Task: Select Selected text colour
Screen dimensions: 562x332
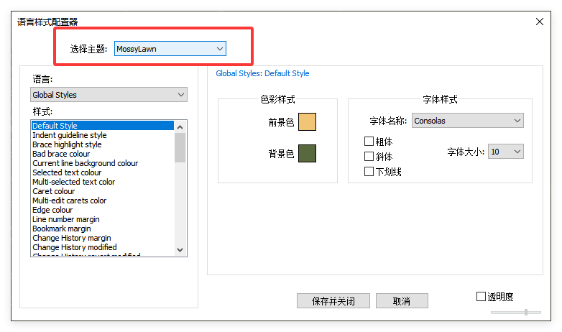Action: [103, 172]
